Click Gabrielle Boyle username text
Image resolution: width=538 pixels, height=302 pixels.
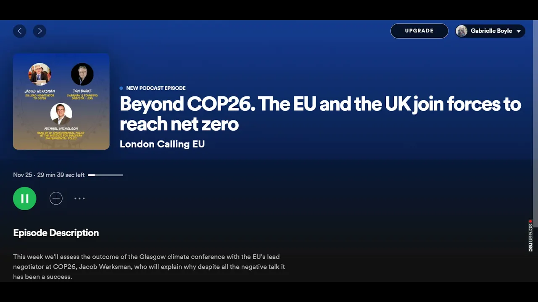pyautogui.click(x=491, y=31)
